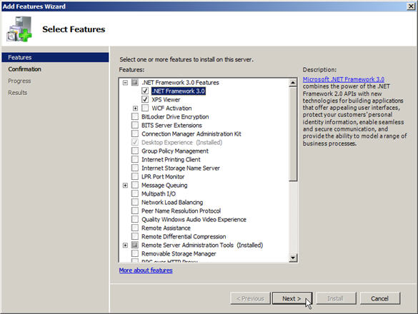
Task: Open the Microsoft .NET Framework 3.0 description link
Action: coord(344,79)
